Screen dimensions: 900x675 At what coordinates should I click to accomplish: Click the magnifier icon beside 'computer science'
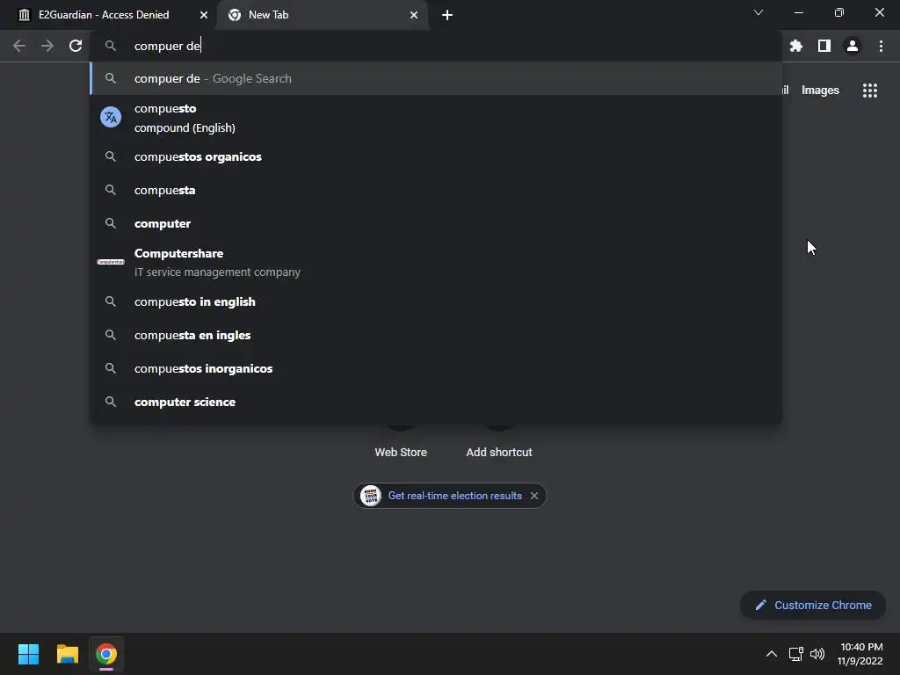[111, 402]
